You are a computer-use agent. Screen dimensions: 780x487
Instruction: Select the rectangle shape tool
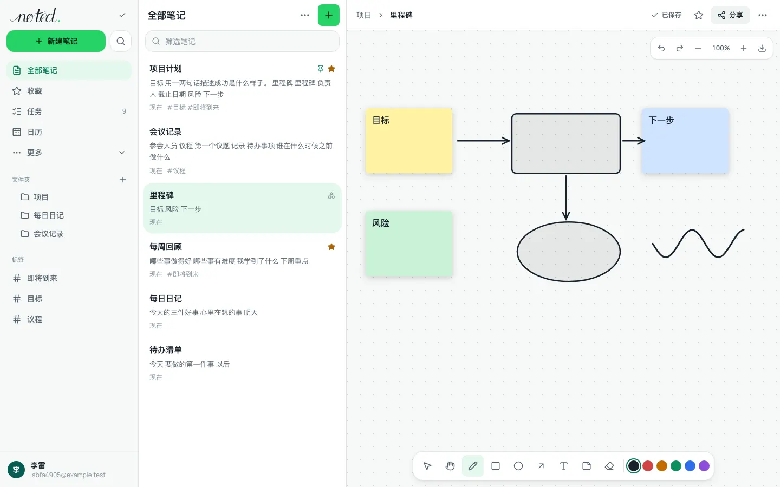pos(496,466)
